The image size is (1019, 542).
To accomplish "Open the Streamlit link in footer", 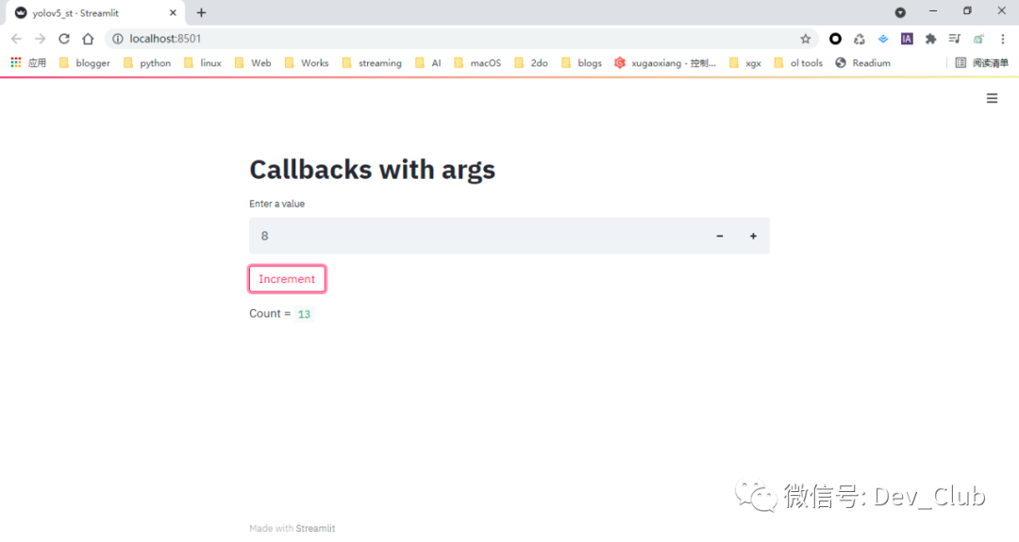I will click(315, 529).
